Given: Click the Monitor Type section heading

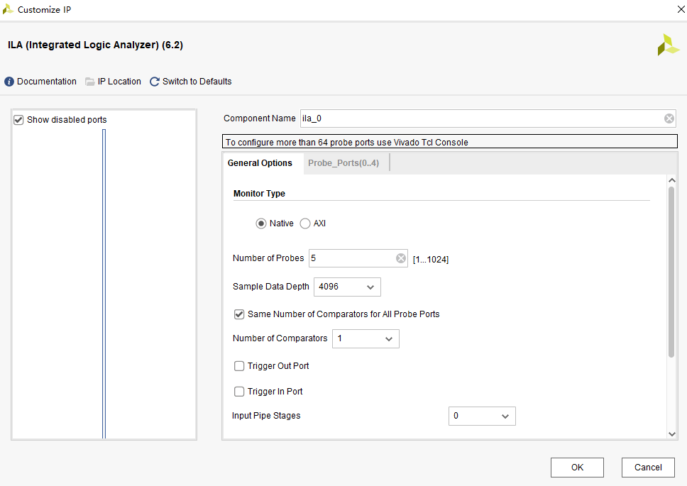Looking at the screenshot, I should pyautogui.click(x=259, y=194).
